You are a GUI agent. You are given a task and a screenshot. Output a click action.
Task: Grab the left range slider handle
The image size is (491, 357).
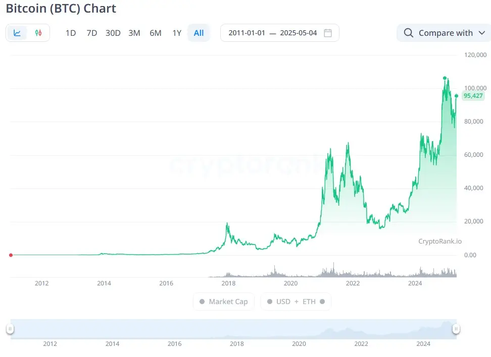point(10,329)
